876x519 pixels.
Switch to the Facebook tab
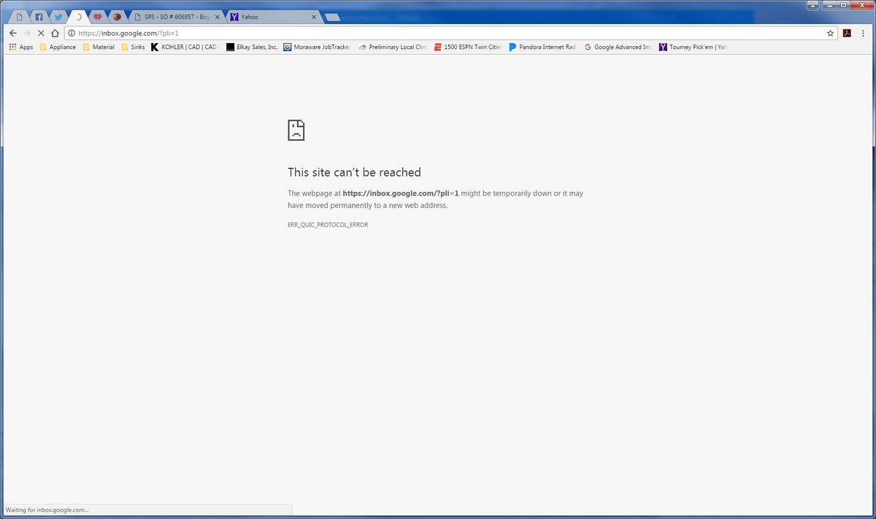39,17
